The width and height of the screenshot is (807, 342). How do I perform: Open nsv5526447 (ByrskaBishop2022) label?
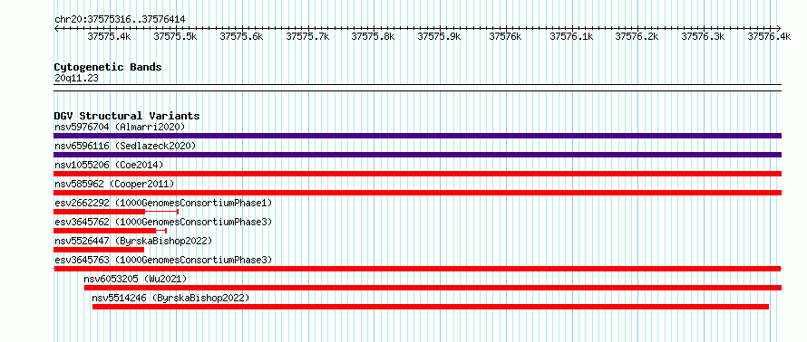pos(133,241)
